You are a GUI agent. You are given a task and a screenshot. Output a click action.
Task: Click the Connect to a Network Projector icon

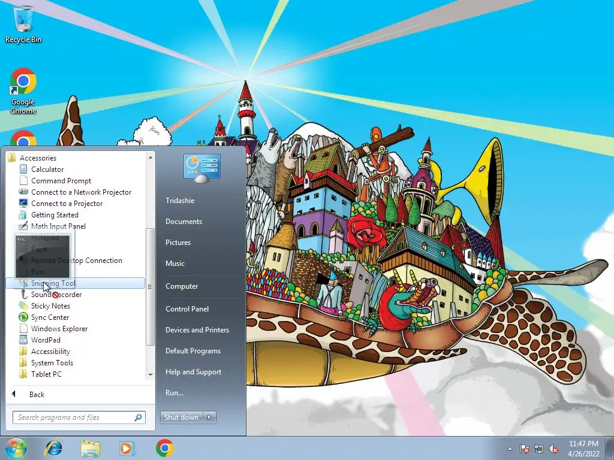[x=23, y=192]
